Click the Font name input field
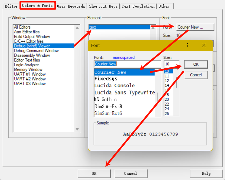 (x=127, y=64)
